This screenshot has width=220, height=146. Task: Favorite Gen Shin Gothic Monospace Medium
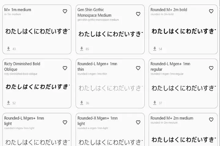click(138, 14)
